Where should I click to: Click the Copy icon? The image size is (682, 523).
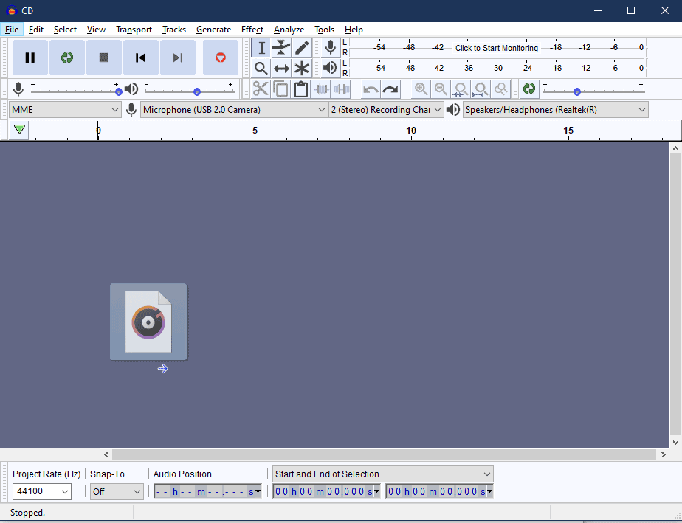[280, 89]
